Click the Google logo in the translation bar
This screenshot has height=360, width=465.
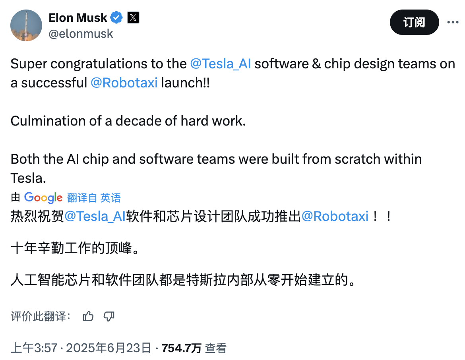click(43, 197)
